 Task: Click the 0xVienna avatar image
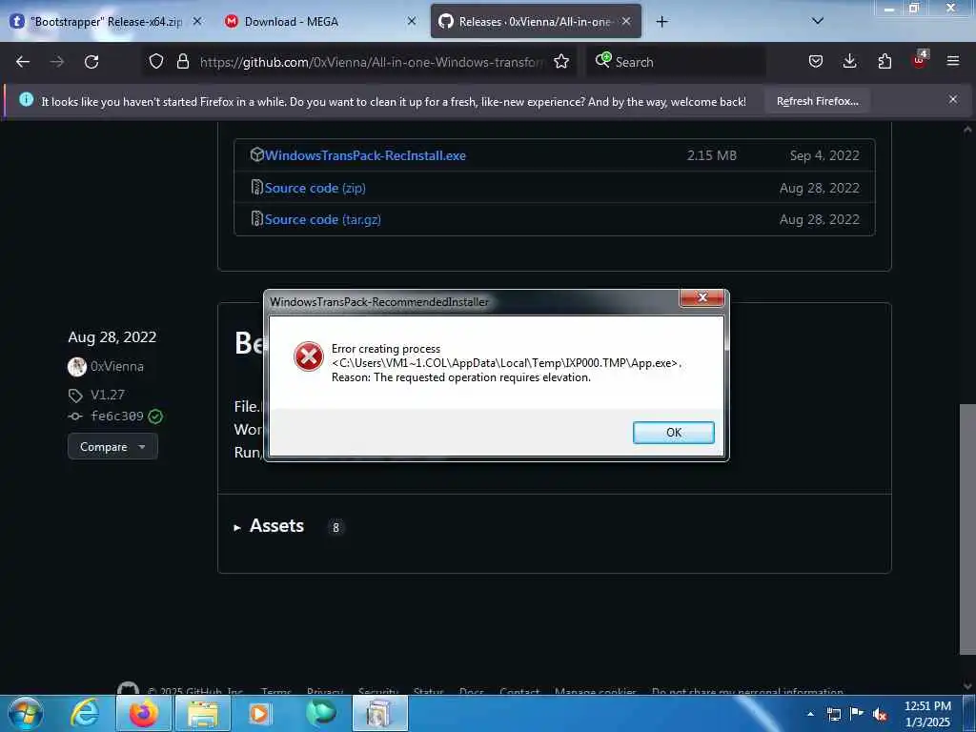[76, 367]
